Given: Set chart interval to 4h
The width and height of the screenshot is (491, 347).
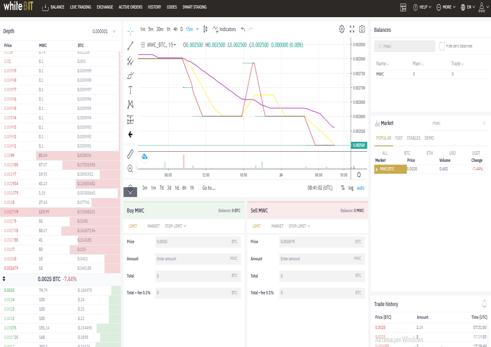Looking at the screenshot, I should [x=175, y=29].
